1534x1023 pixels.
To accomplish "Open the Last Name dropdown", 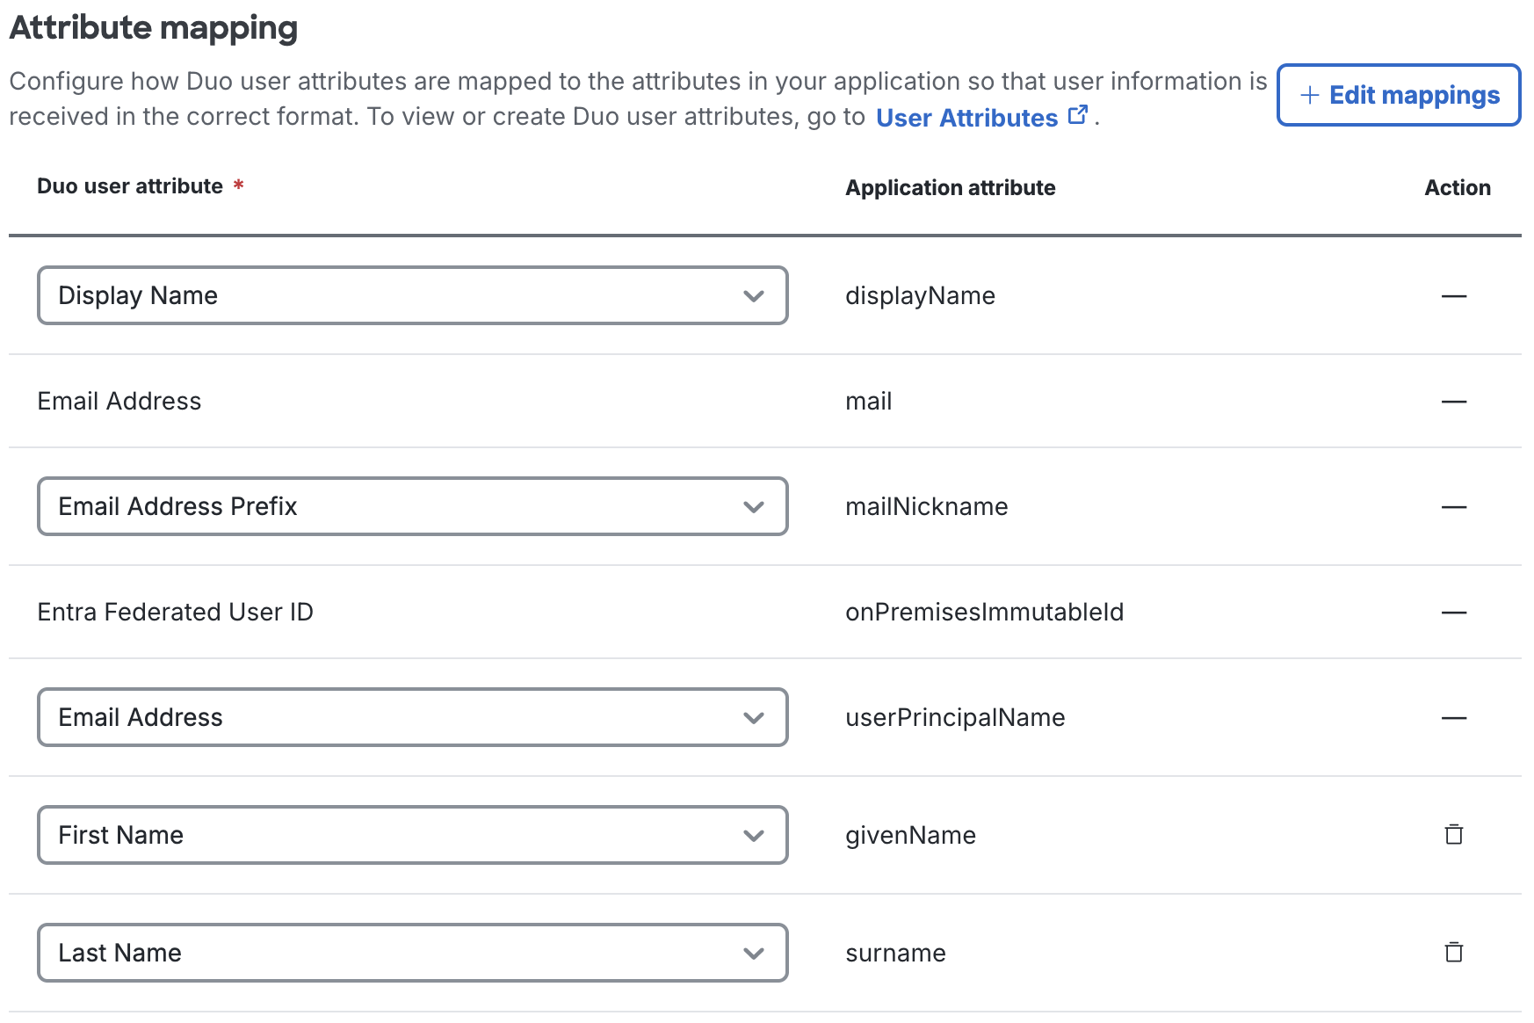I will coord(413,953).
